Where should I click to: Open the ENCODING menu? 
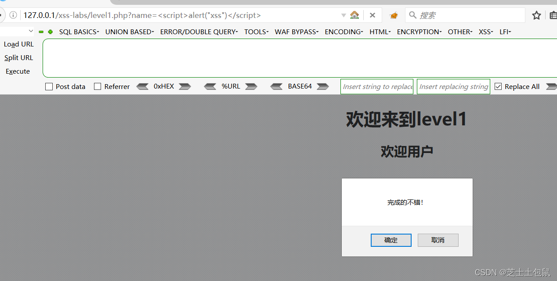[x=344, y=32]
